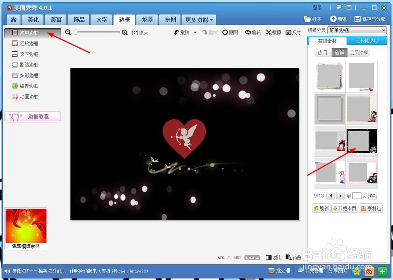Switch to 在线素材 tab

pos(327,41)
